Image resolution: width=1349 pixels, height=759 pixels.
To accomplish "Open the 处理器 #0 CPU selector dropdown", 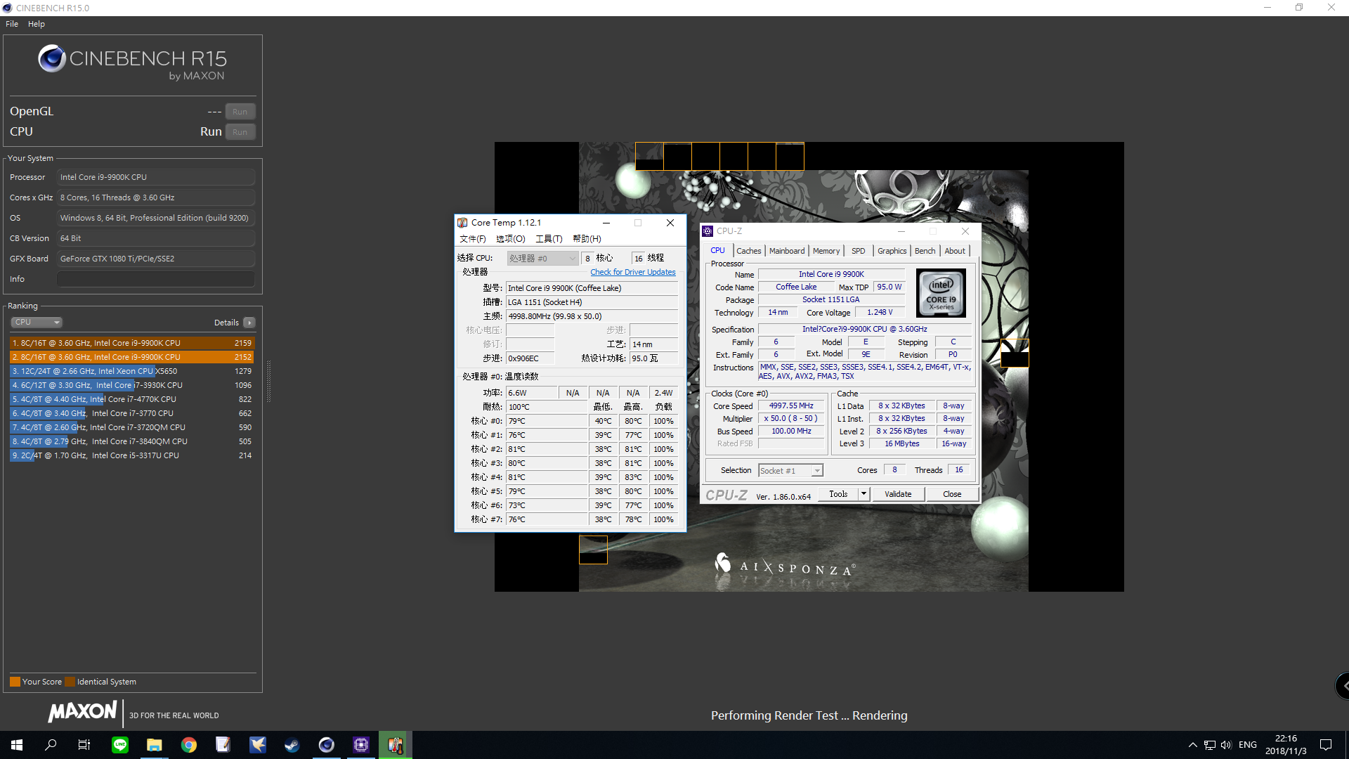I will pyautogui.click(x=542, y=259).
